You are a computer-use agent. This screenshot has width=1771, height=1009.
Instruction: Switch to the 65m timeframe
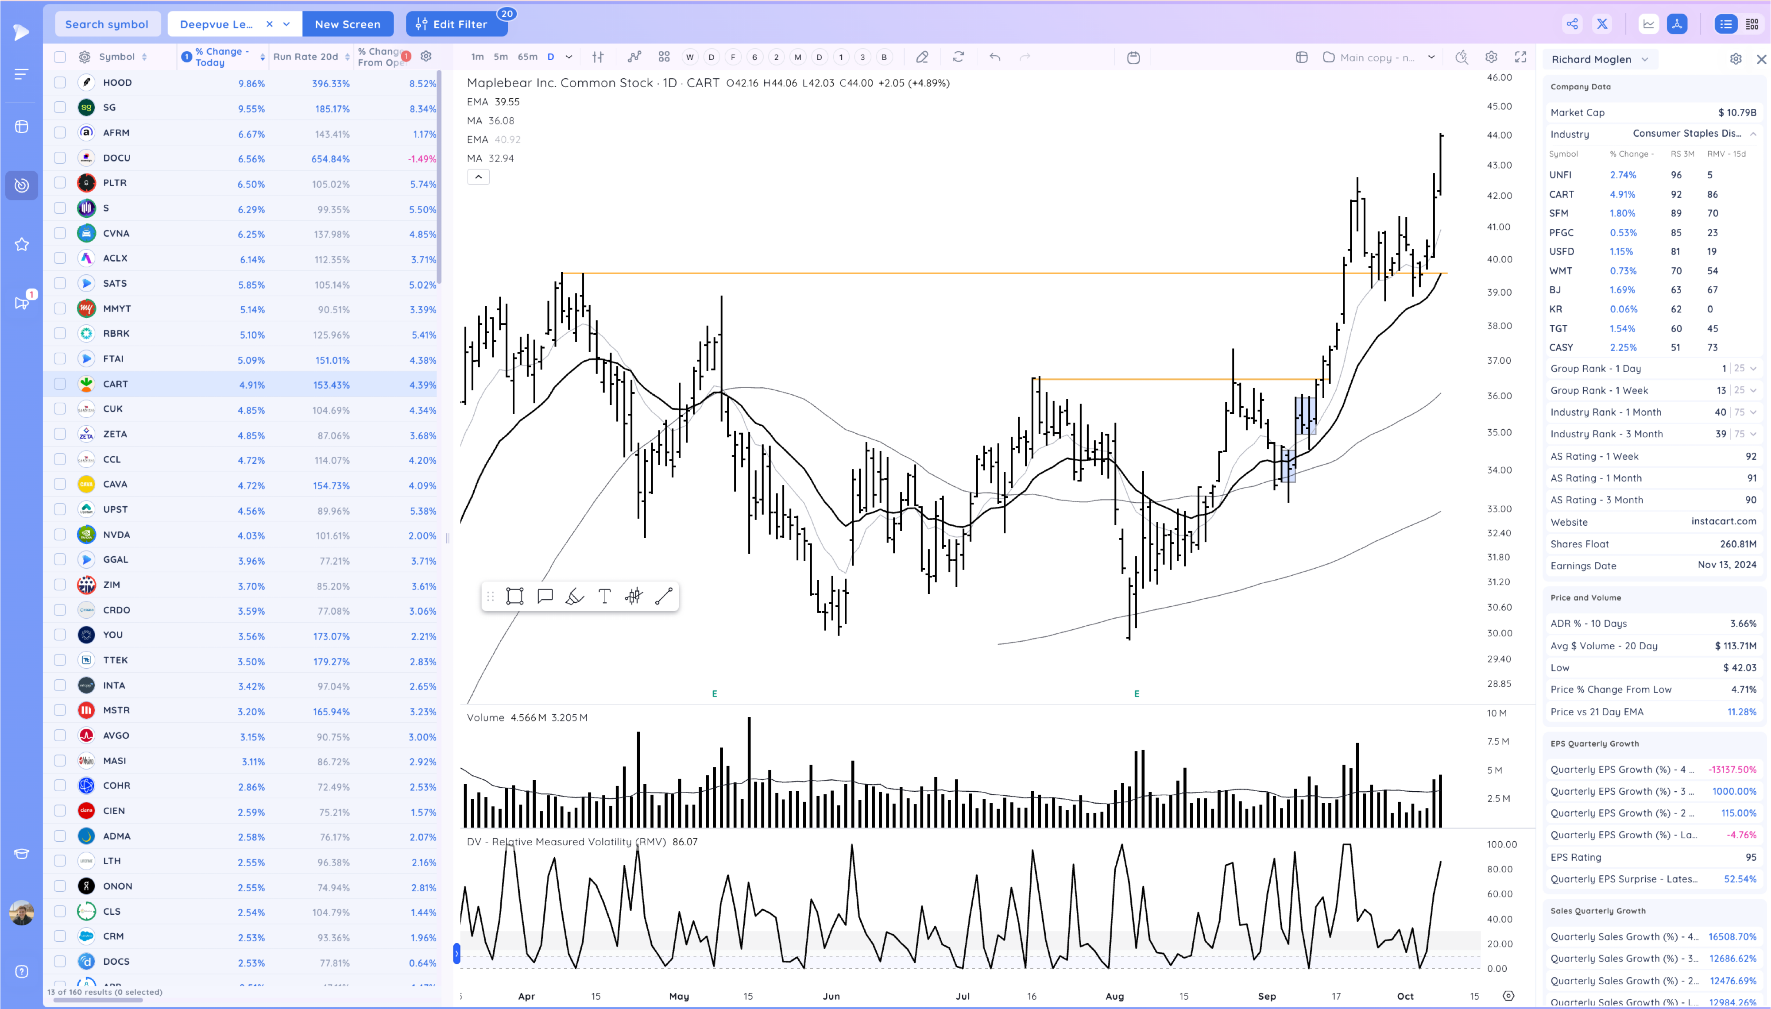click(x=527, y=58)
